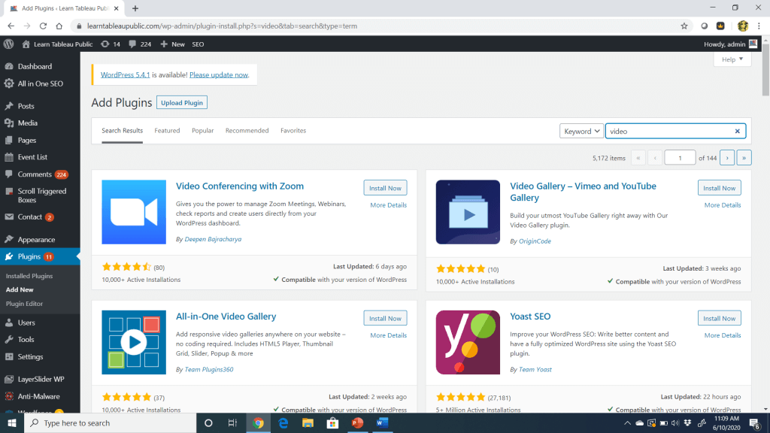Open the WordPress logo menu
770x433 pixels.
(8, 44)
